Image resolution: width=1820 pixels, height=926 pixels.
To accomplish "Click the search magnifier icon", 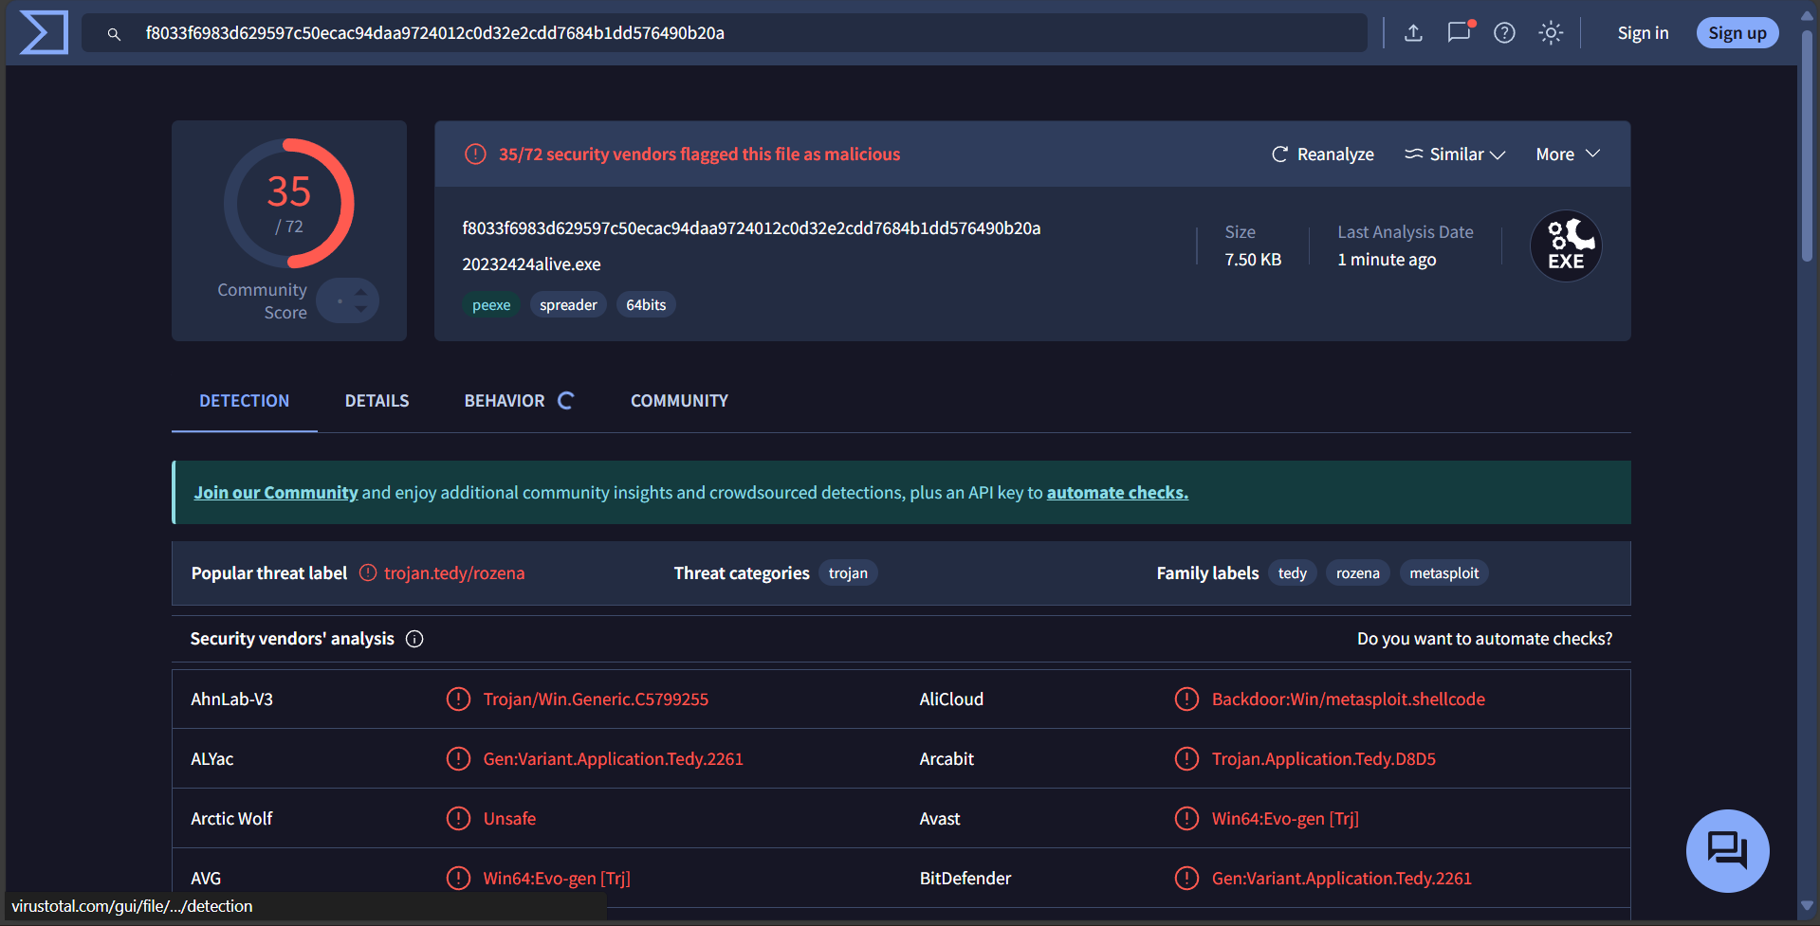I will click(x=114, y=34).
